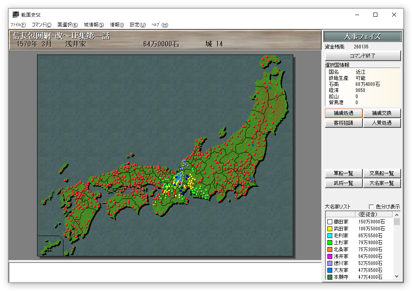This screenshot has width=412, height=291.
Task: Open the 武将一覧 list
Action: tap(343, 183)
